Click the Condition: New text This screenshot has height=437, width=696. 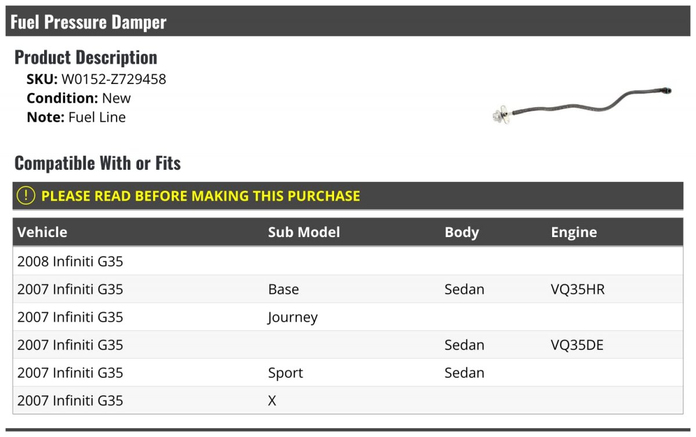tap(79, 98)
